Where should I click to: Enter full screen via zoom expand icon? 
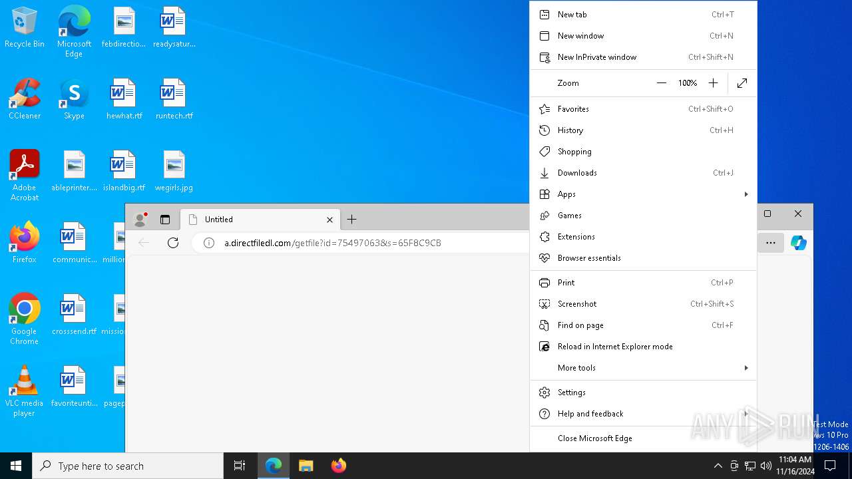(x=742, y=83)
